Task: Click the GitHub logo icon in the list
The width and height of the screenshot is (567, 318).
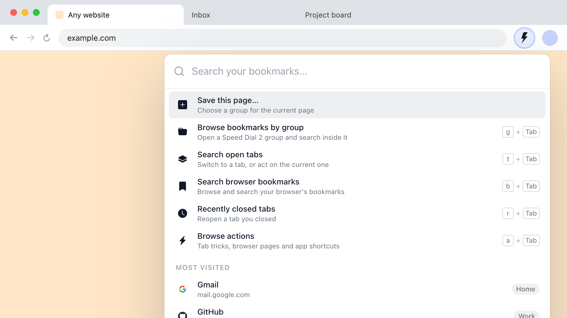Action: pos(183,315)
